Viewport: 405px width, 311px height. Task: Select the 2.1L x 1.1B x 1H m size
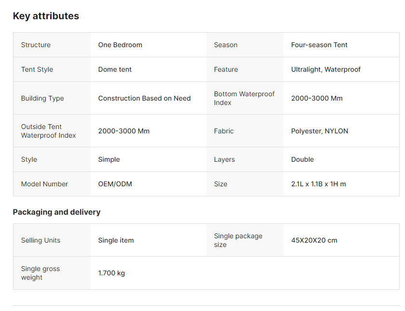click(318, 184)
